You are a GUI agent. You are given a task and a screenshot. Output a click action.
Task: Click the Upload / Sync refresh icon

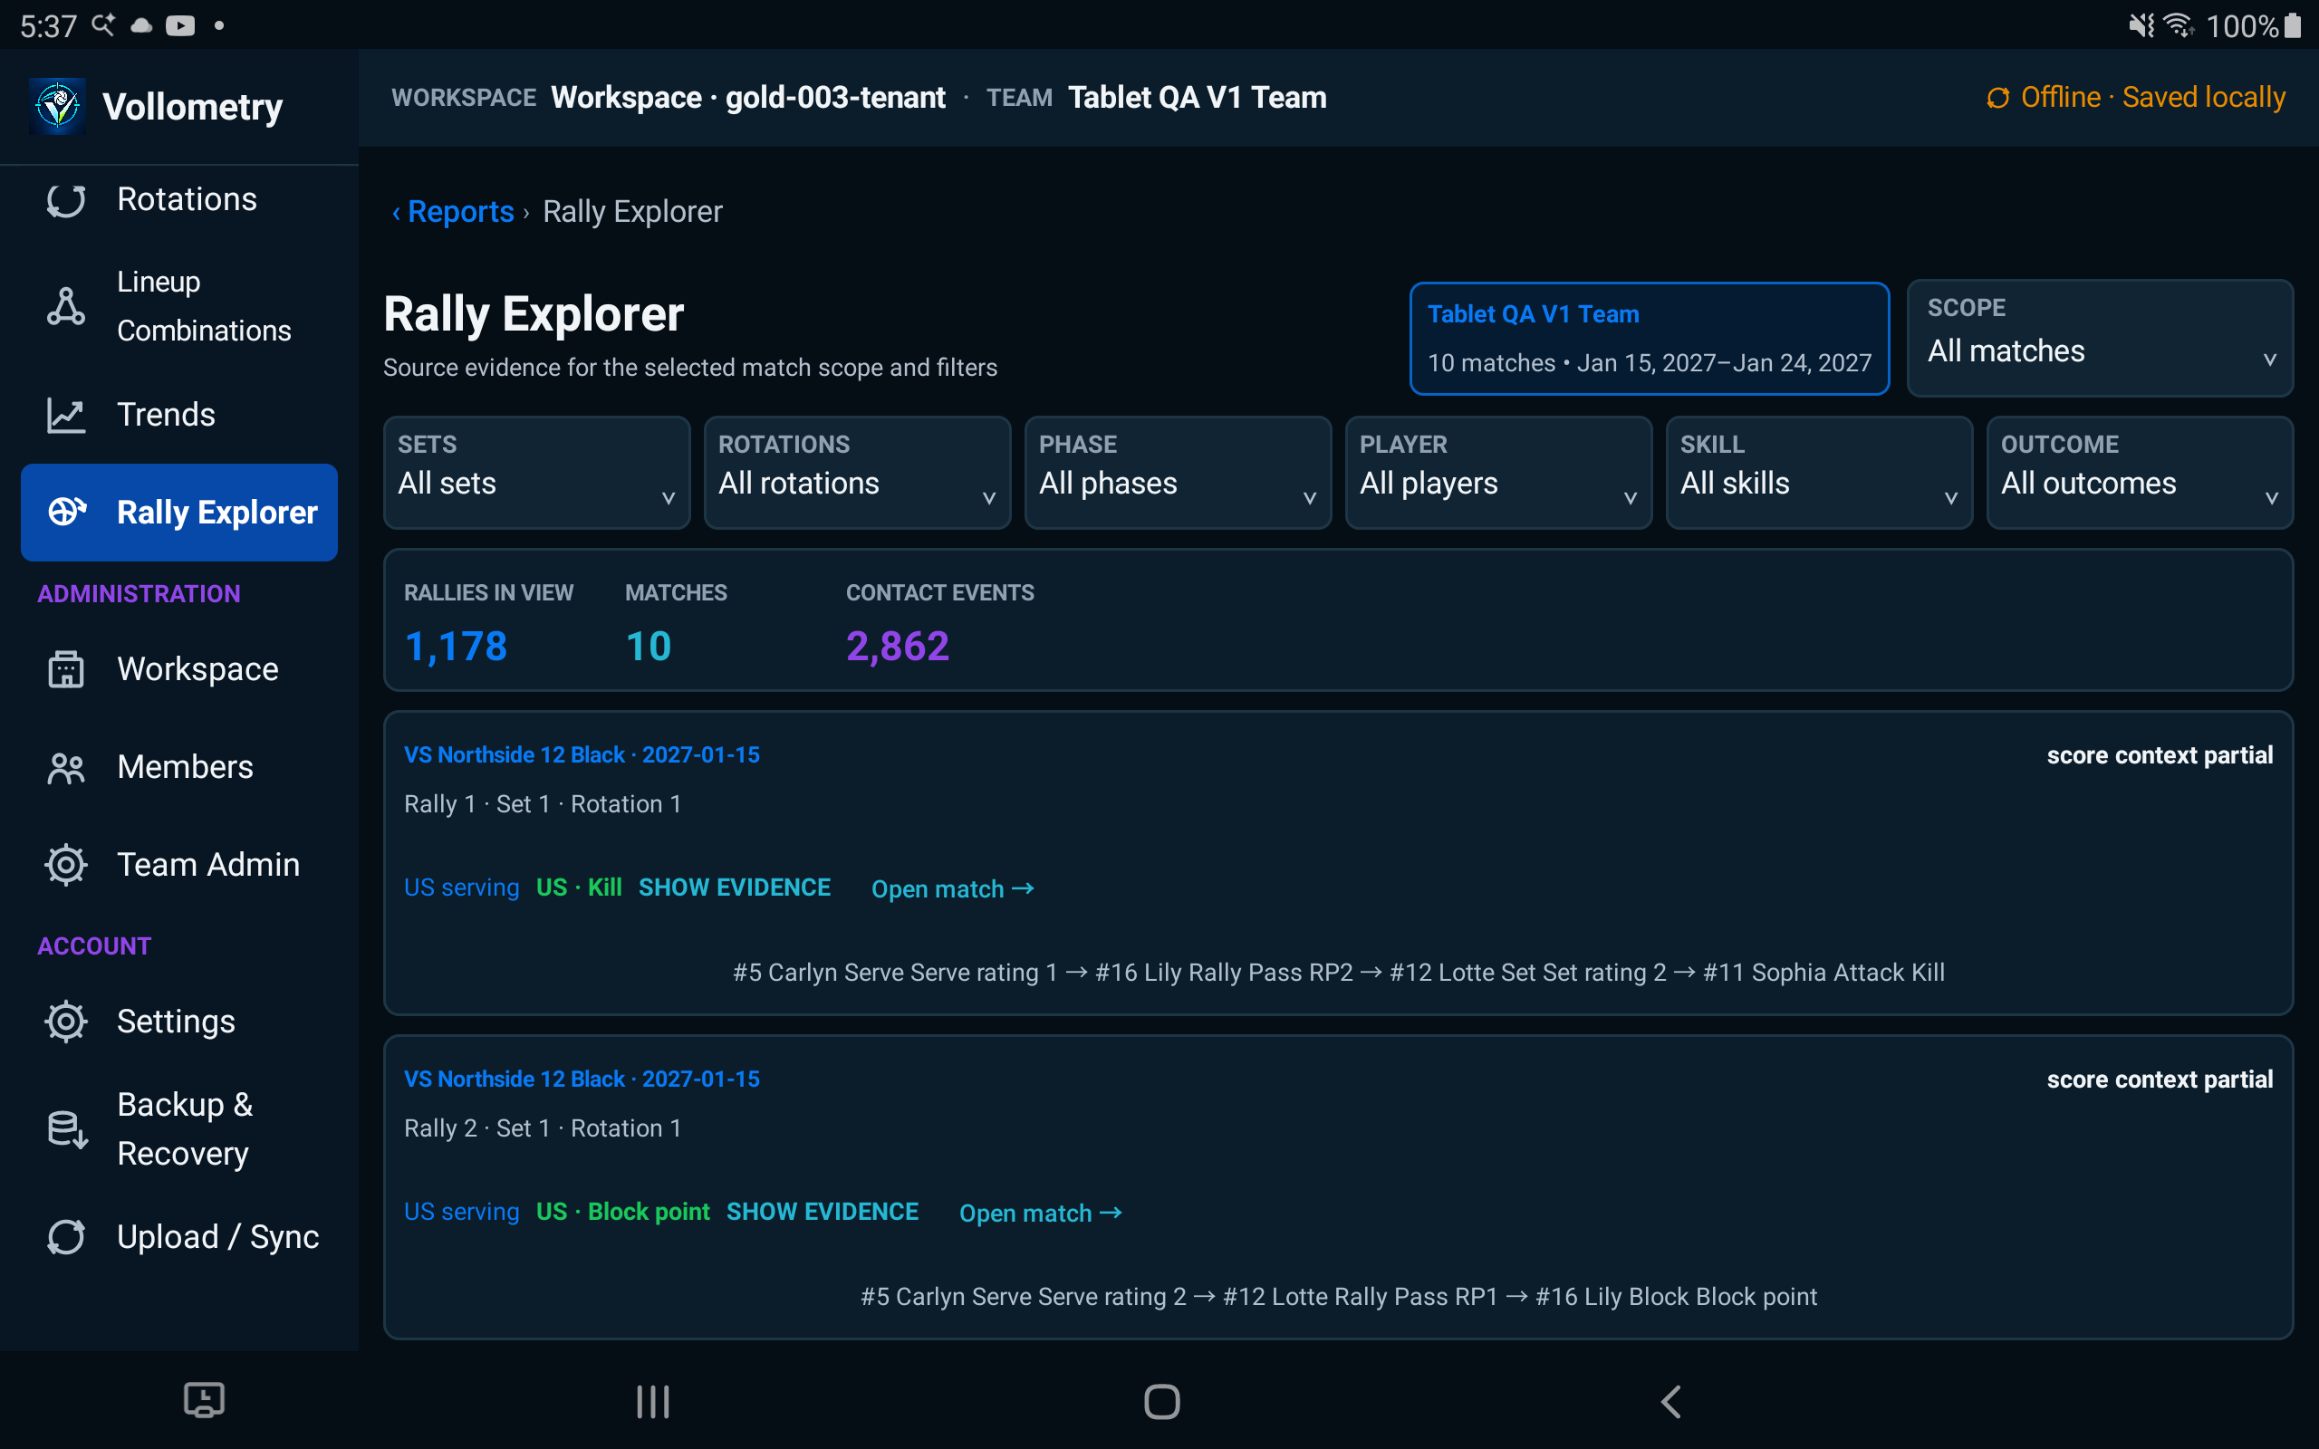(66, 1237)
